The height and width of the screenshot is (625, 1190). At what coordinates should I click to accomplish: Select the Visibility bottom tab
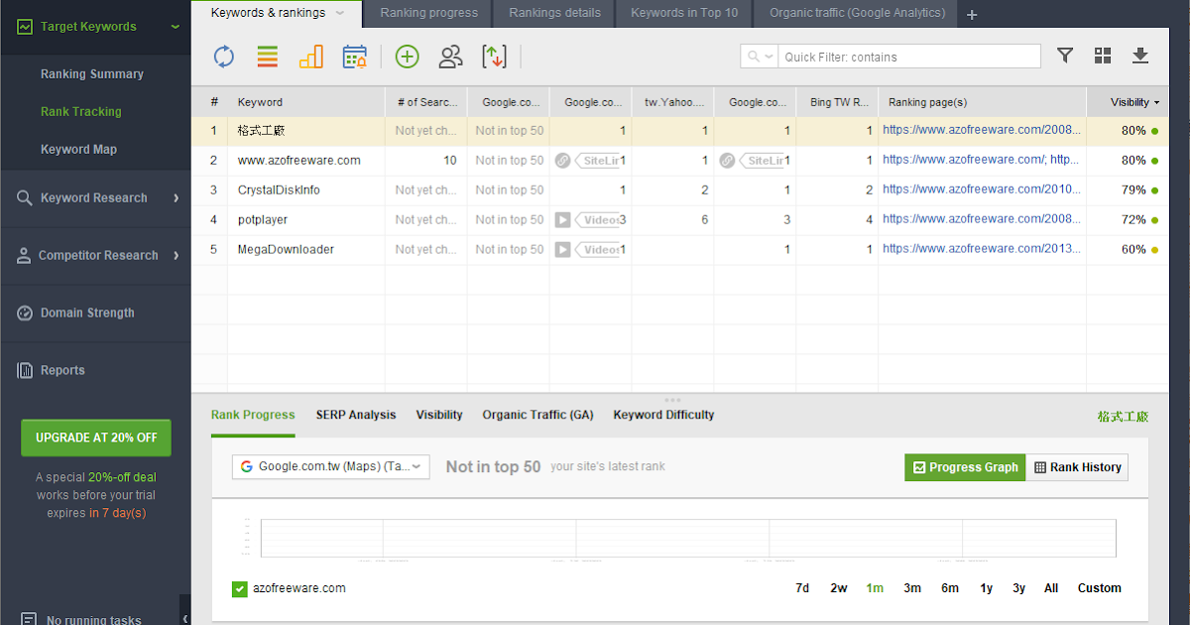click(x=439, y=415)
